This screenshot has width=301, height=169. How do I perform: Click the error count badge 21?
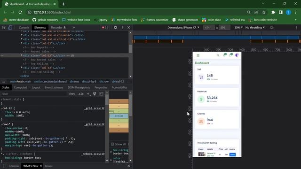coord(105,28)
